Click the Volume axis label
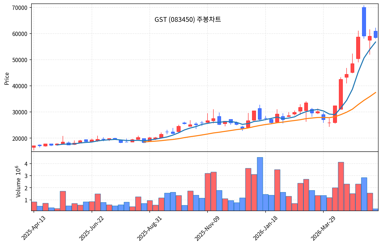Screen dimensions: 382x246 [18, 182]
